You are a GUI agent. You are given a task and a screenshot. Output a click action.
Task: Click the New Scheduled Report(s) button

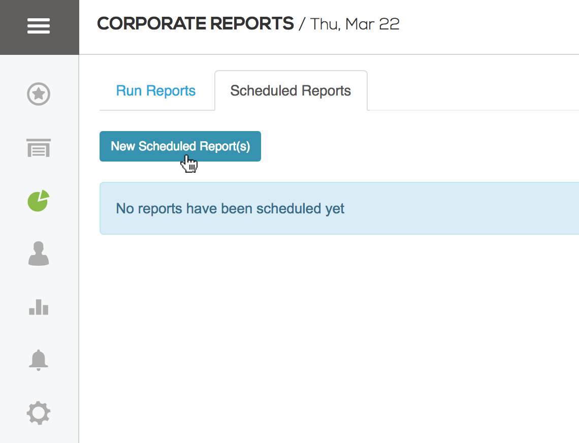click(180, 146)
